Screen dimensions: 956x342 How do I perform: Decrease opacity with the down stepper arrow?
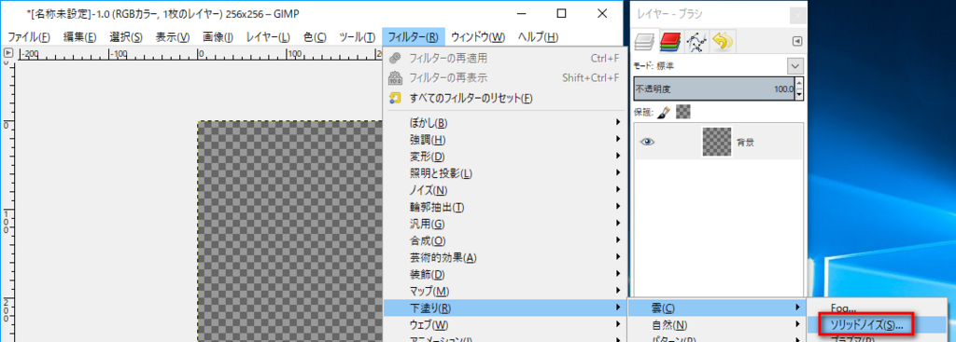click(x=799, y=94)
